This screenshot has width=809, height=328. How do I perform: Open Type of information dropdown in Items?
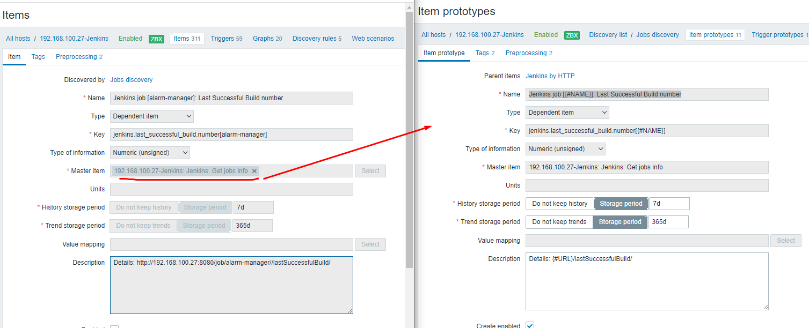[x=150, y=153]
